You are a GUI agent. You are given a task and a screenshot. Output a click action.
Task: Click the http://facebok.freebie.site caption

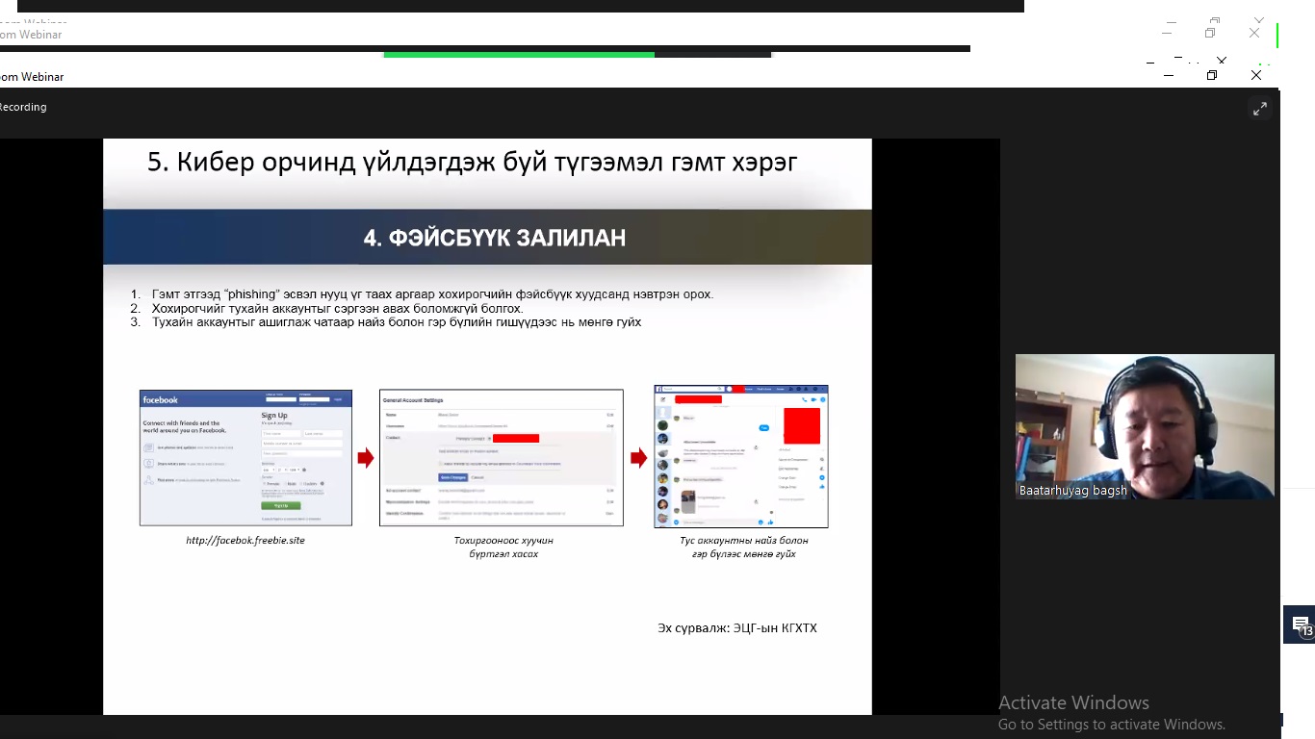click(245, 541)
